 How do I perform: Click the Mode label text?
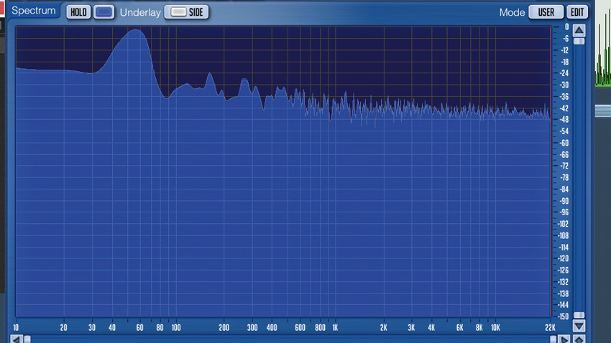coord(512,12)
